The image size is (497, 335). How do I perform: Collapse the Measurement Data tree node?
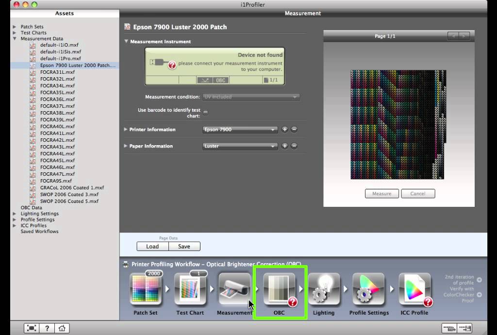tap(14, 38)
